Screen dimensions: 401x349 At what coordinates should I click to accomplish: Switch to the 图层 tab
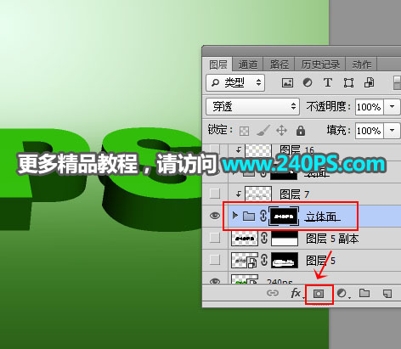pyautogui.click(x=217, y=65)
